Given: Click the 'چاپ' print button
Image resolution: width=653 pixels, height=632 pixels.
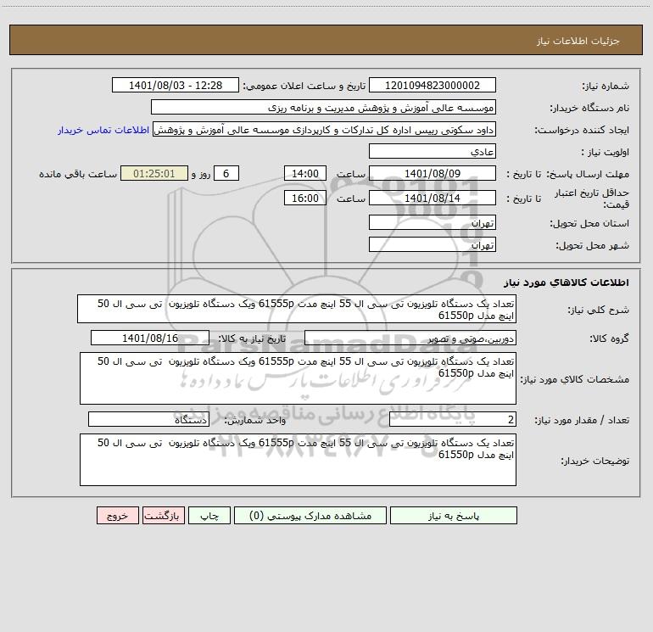Looking at the screenshot, I should (x=209, y=515).
